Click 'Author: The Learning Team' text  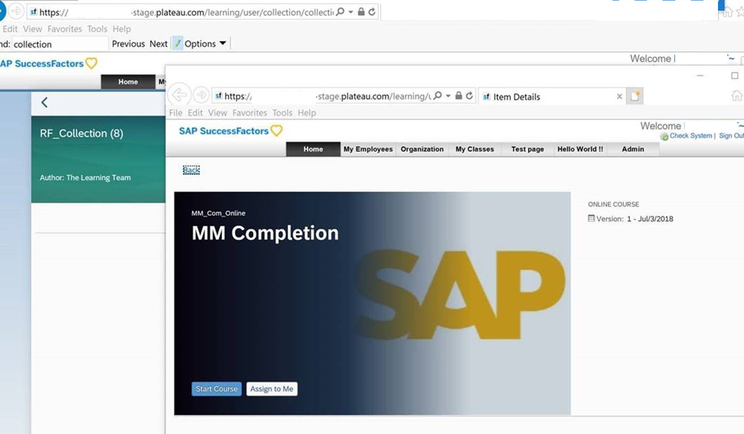click(85, 177)
